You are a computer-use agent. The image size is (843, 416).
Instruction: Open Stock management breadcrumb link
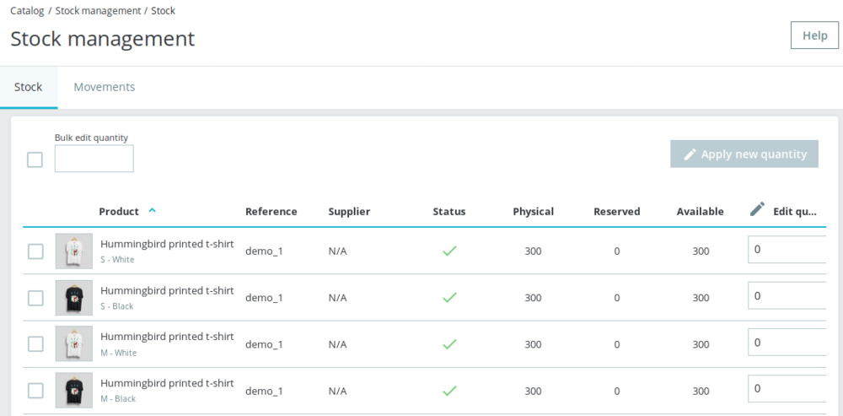[x=98, y=11]
